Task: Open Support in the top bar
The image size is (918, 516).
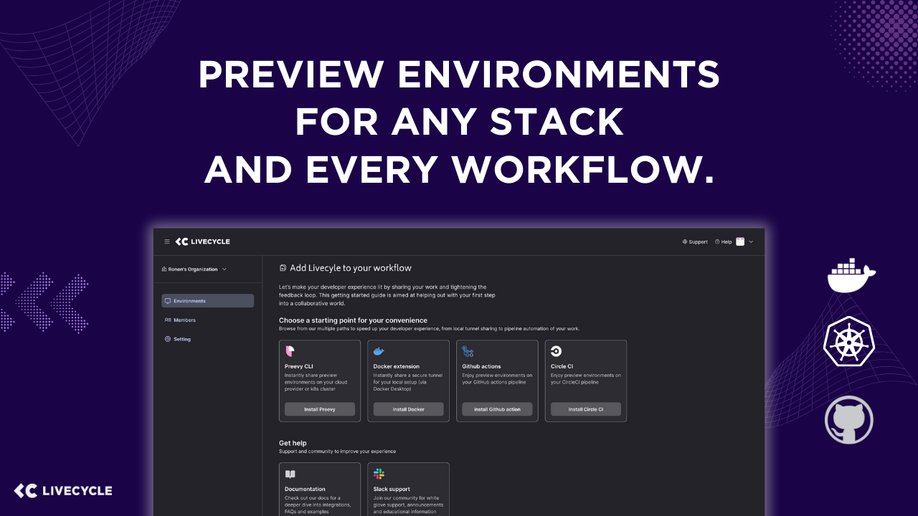Action: point(695,242)
